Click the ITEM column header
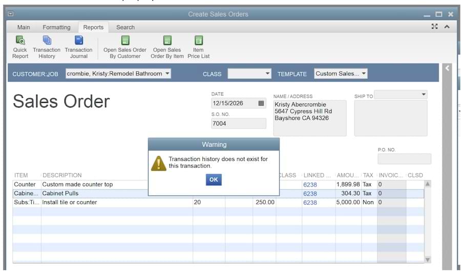 click(x=21, y=175)
